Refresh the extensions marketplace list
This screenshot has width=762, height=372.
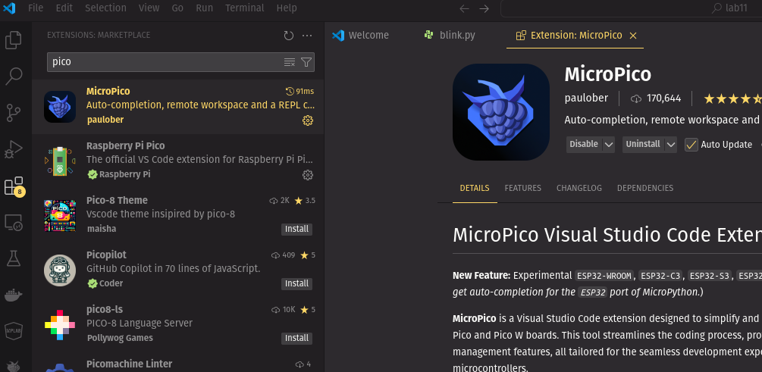pyautogui.click(x=288, y=36)
